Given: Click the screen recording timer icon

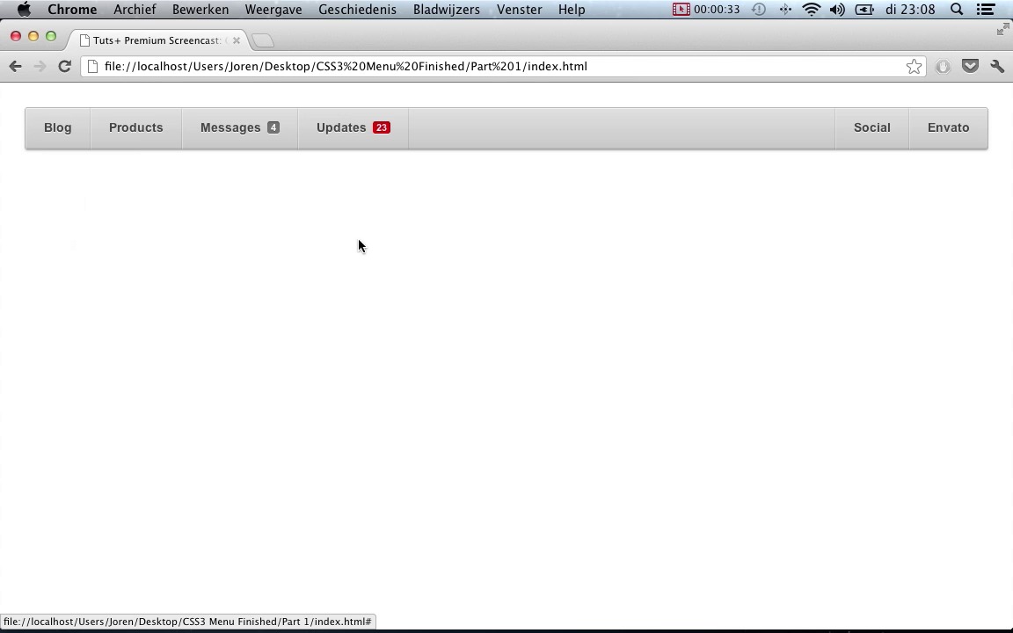Looking at the screenshot, I should [681, 9].
